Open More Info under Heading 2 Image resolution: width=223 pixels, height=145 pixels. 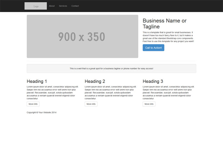[x=91, y=104]
